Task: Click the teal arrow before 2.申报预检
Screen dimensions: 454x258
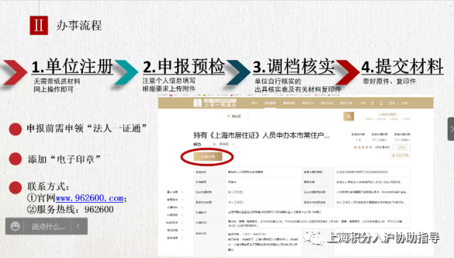Action: pos(126,72)
